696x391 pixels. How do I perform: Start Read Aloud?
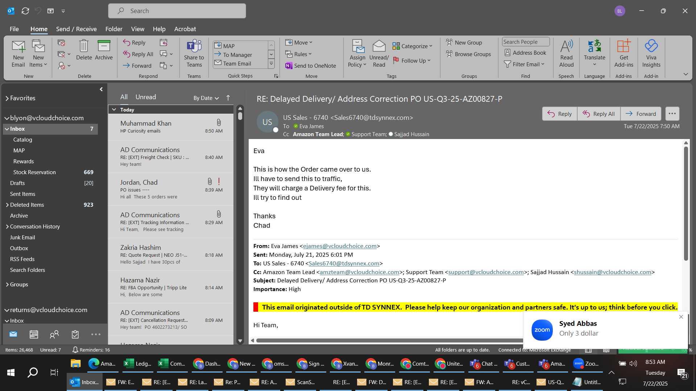pos(566,54)
